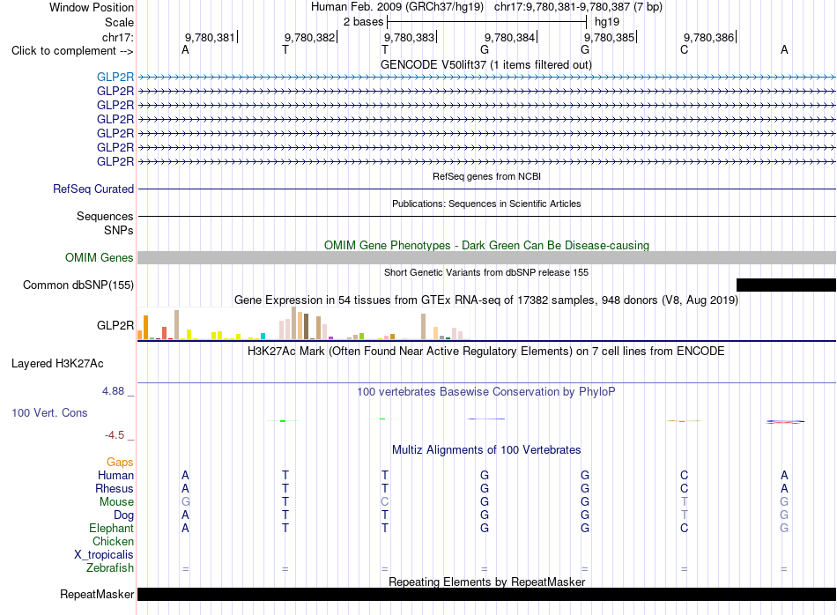Click the 100 Vert. Cons label

pos(49,412)
